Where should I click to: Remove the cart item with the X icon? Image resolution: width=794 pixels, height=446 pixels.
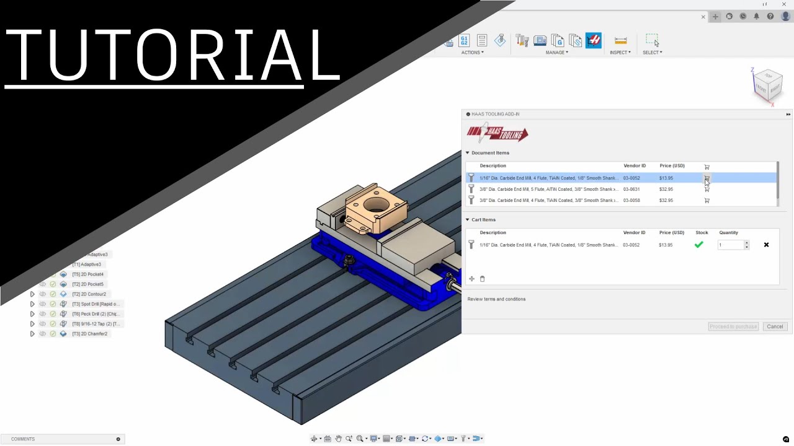pyautogui.click(x=766, y=245)
